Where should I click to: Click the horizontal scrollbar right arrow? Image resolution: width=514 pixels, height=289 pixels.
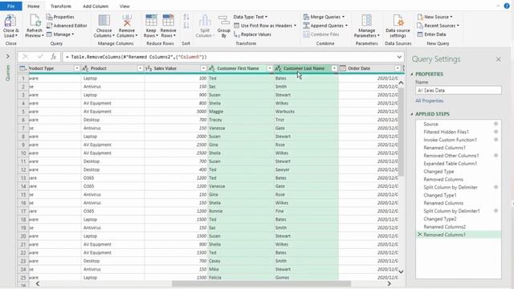389,283
